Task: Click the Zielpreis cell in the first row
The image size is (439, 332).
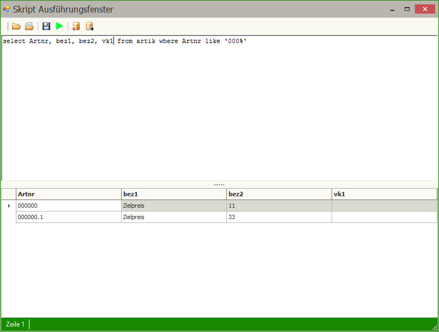Action: point(173,206)
